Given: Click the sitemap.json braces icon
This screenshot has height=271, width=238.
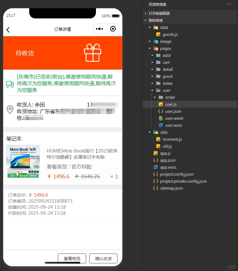Looking at the screenshot, I should (x=156, y=188).
